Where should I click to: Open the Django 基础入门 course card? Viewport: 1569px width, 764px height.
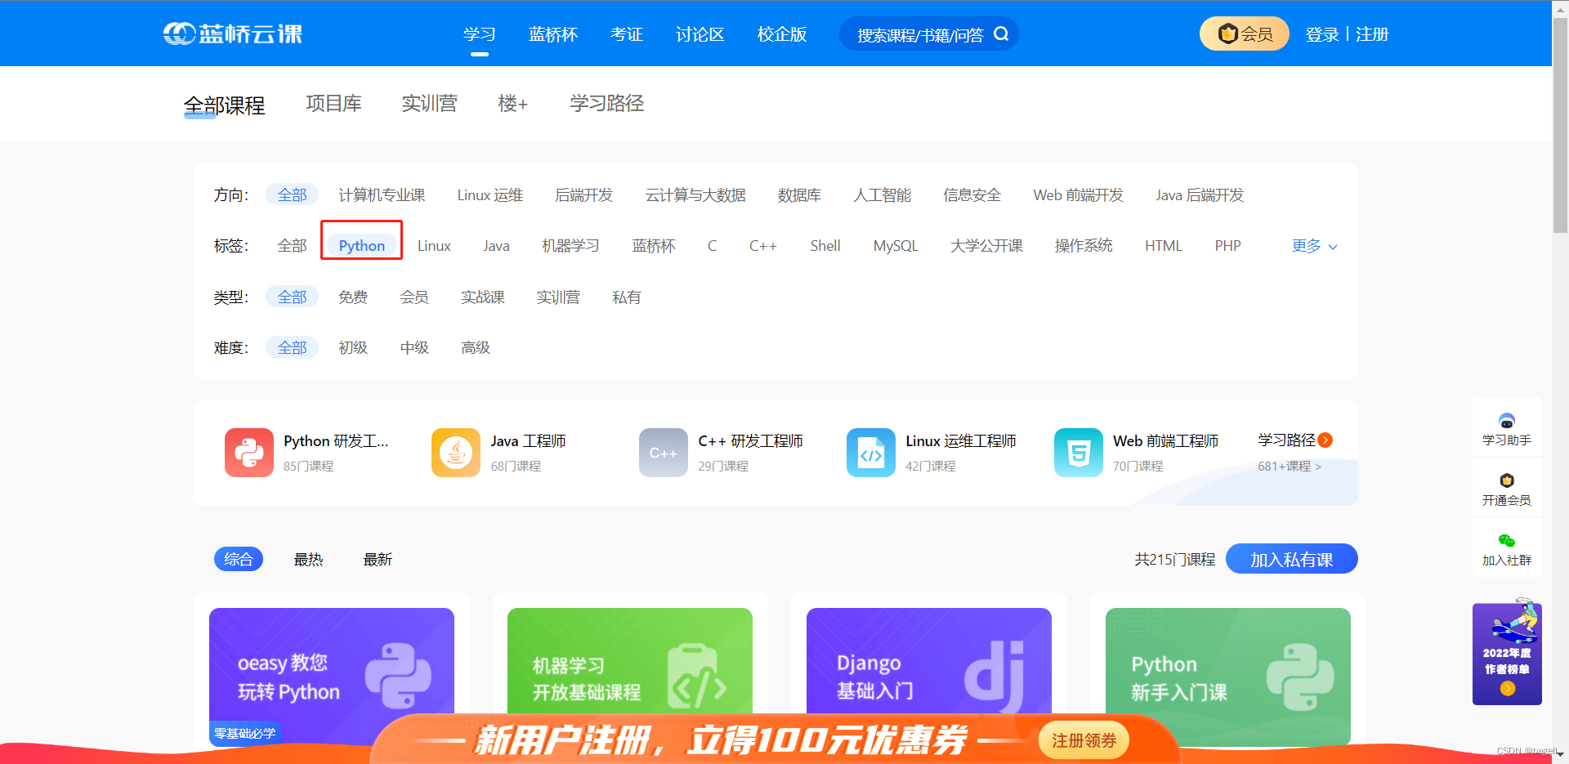click(929, 676)
